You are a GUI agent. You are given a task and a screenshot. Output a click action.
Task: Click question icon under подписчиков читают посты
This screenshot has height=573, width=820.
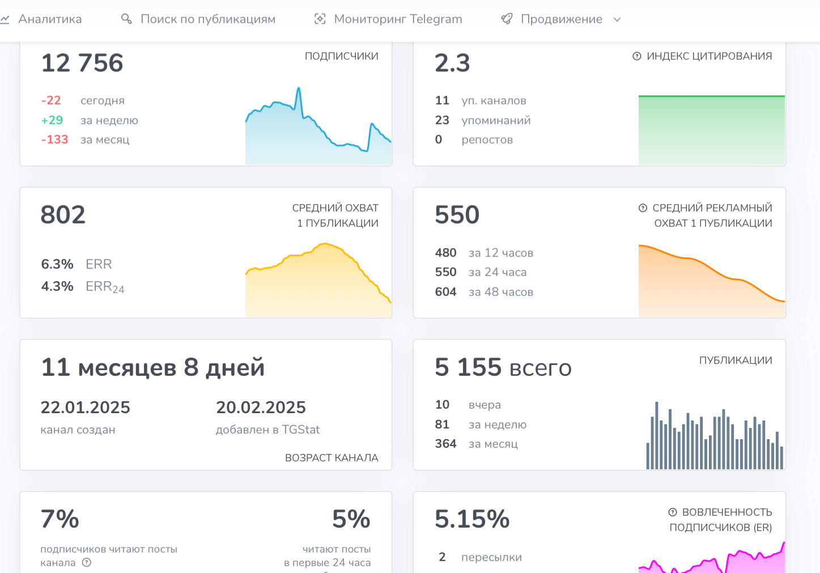click(87, 562)
